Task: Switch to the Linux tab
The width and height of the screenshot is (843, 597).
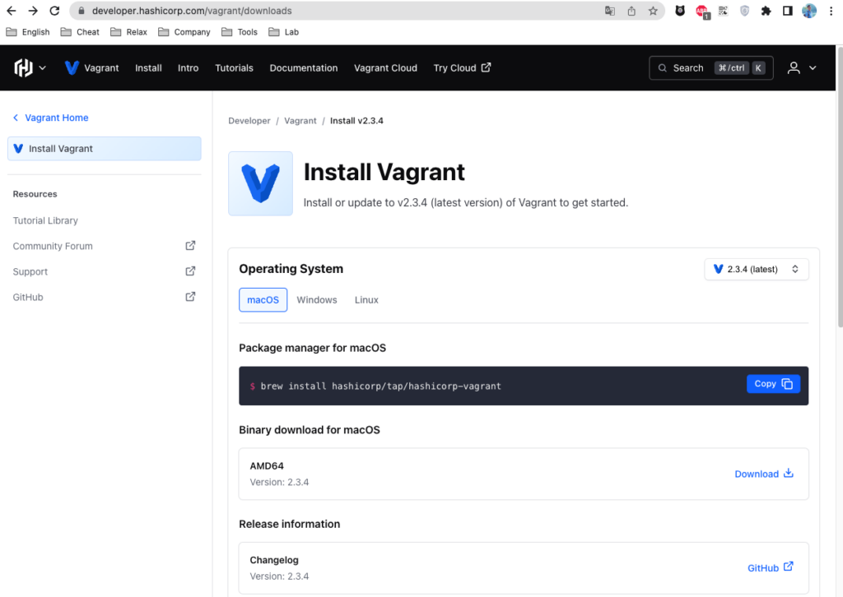Action: pyautogui.click(x=366, y=299)
